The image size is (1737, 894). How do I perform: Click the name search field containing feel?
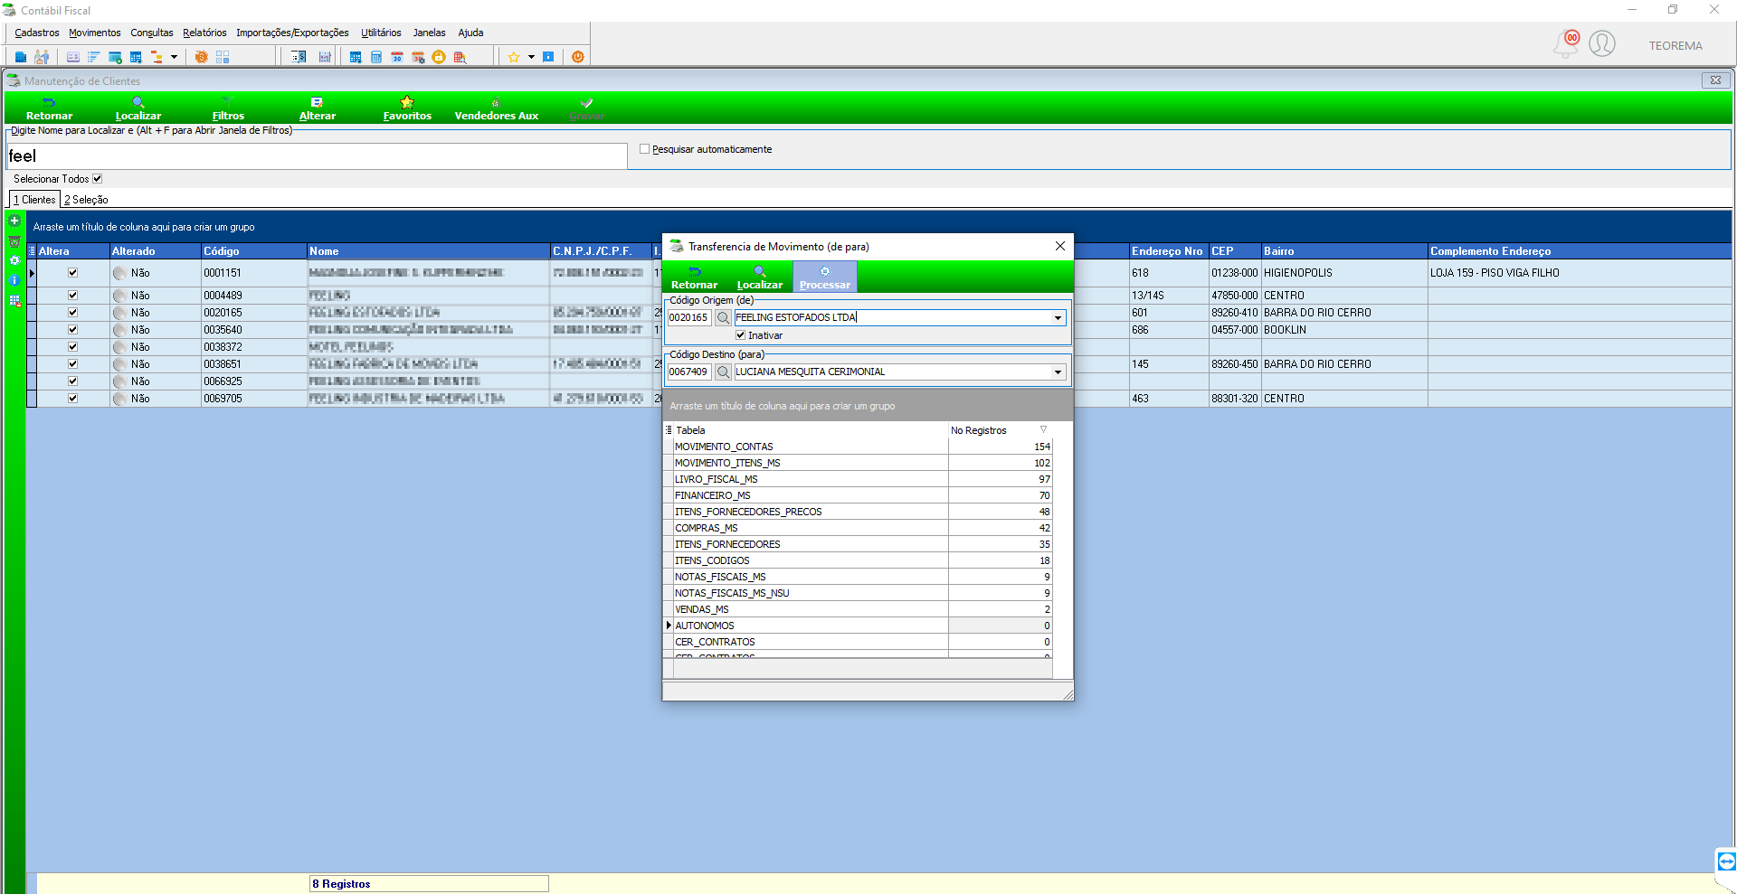pos(317,155)
